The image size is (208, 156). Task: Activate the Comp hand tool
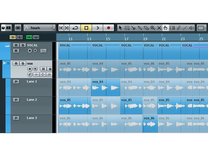point(165,28)
